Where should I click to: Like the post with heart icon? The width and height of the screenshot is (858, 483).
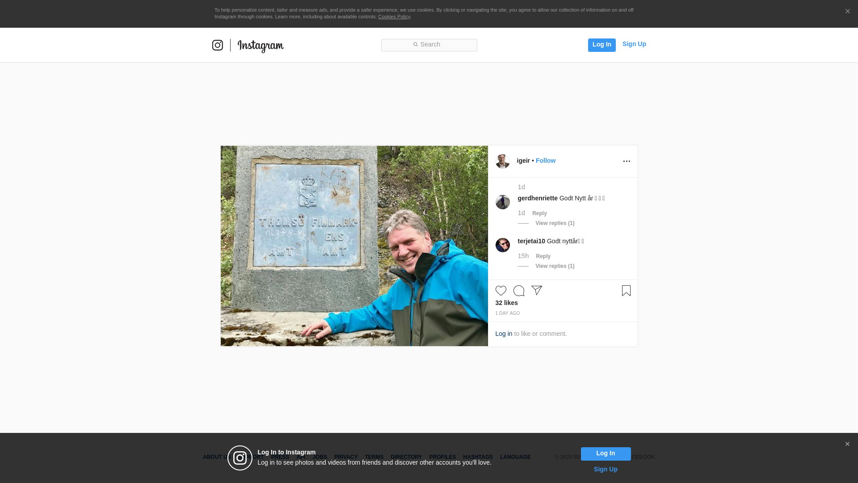[500, 291]
